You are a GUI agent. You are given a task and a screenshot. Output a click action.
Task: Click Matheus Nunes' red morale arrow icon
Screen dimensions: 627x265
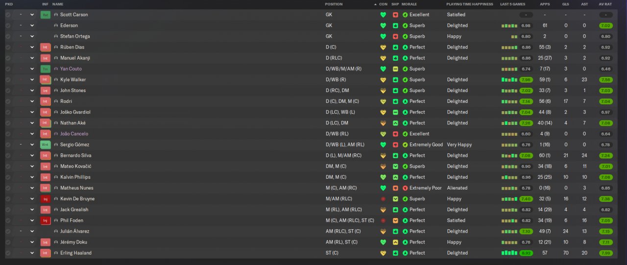pyautogui.click(x=405, y=188)
